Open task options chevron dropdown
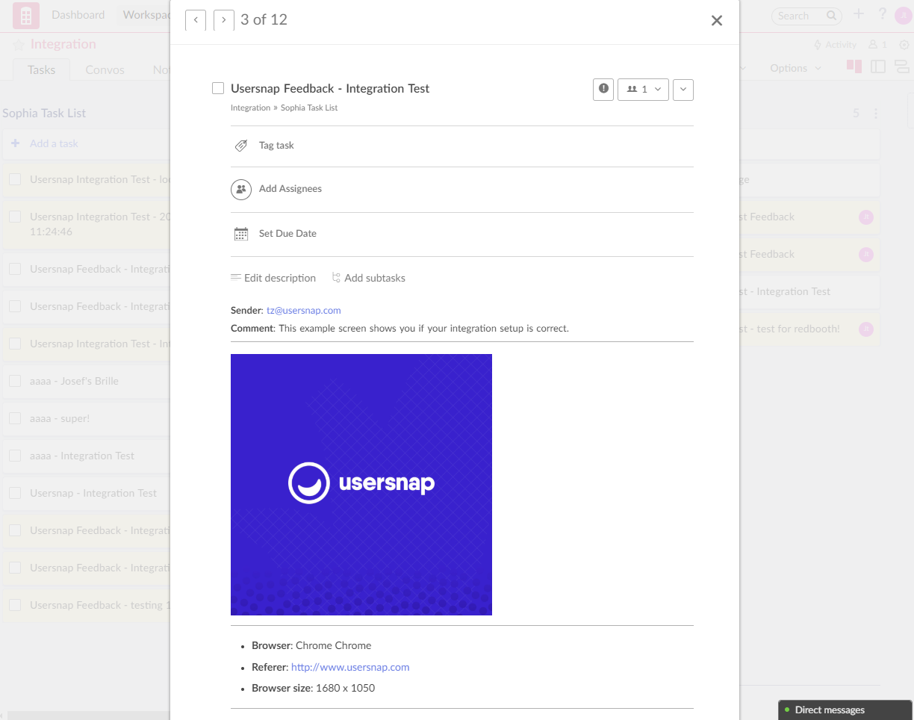914x720 pixels. tap(683, 89)
